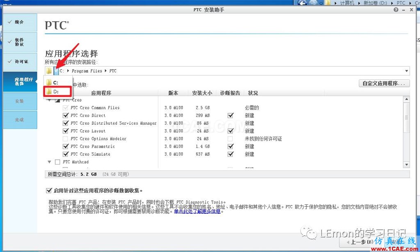This screenshot has height=252, width=420.
Task: Click the 上一步 back button
Action: click(360, 242)
